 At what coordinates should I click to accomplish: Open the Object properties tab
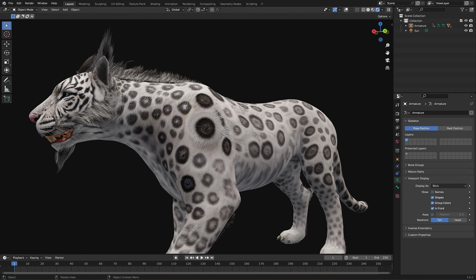pos(397,159)
